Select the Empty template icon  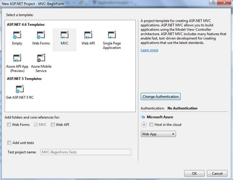tap(17, 35)
